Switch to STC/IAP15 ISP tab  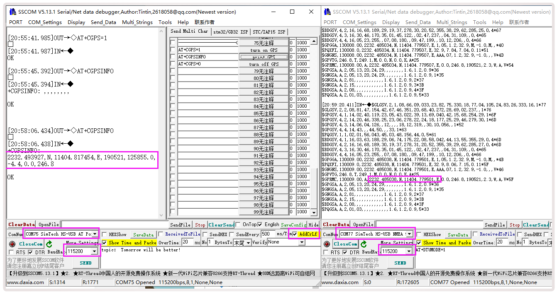pos(269,32)
